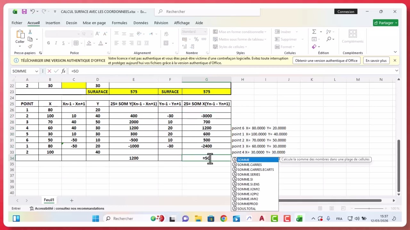The width and height of the screenshot is (410, 230).
Task: Click Obtenir une version authentique d'Office
Action: point(326,60)
